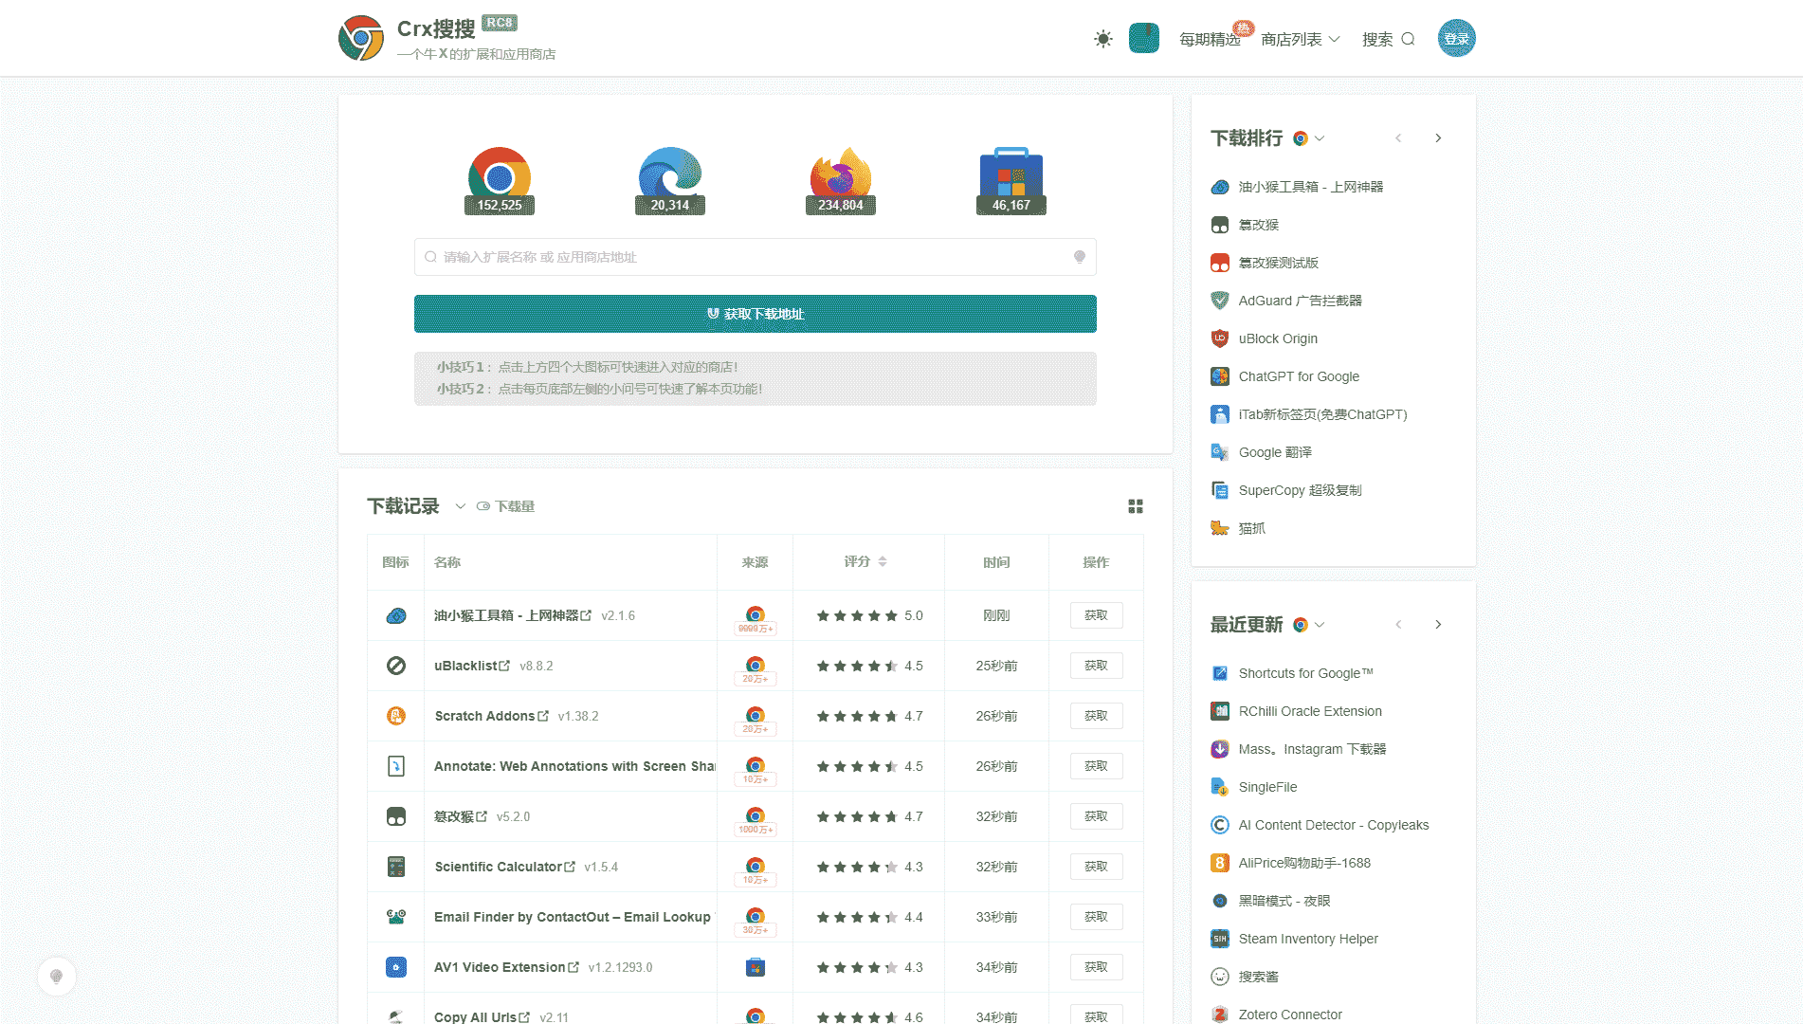The image size is (1803, 1024).
Task: Open ChatGPT for Google ranking item
Action: coord(1285,376)
